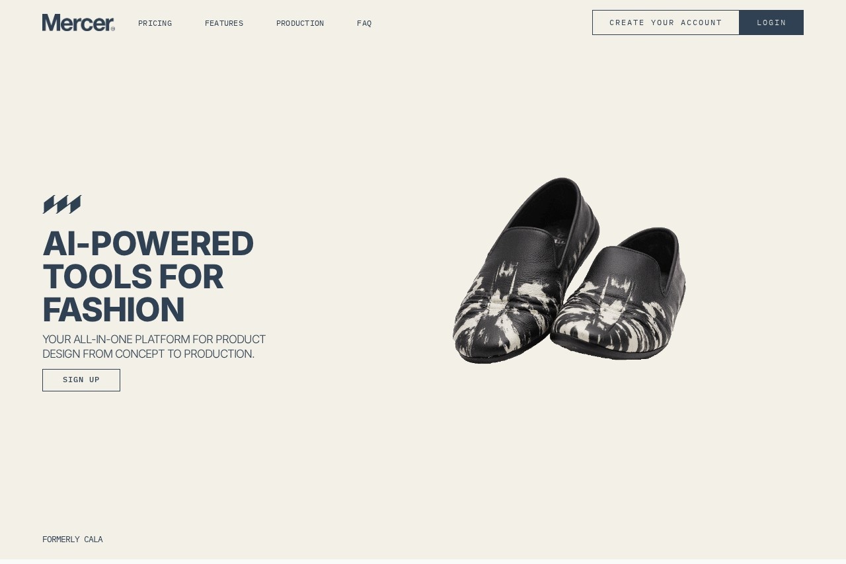Open the FAQ nav link
Viewport: 846px width, 564px height.
coord(364,24)
